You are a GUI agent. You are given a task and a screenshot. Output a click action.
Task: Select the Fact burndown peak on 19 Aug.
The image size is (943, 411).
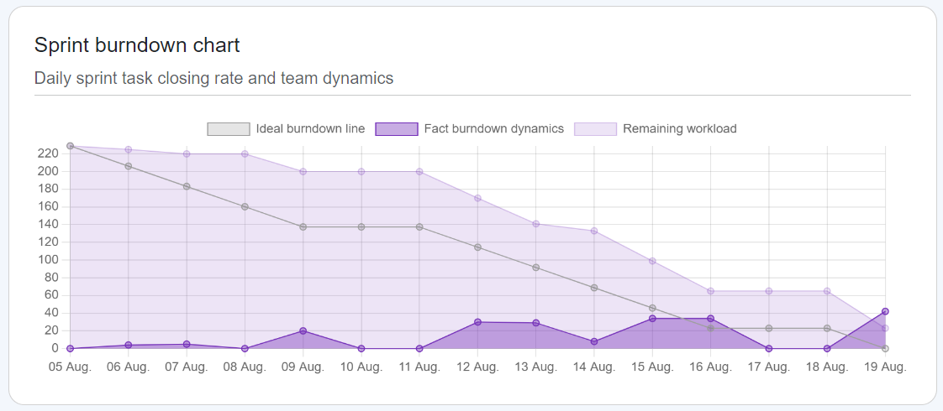pos(885,312)
